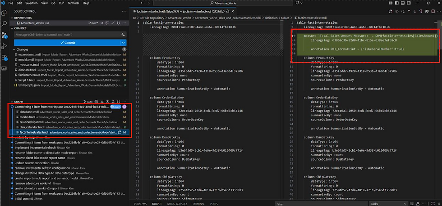Switch to the Problems panel tab
This screenshot has height=206, width=442.
tap(140, 203)
